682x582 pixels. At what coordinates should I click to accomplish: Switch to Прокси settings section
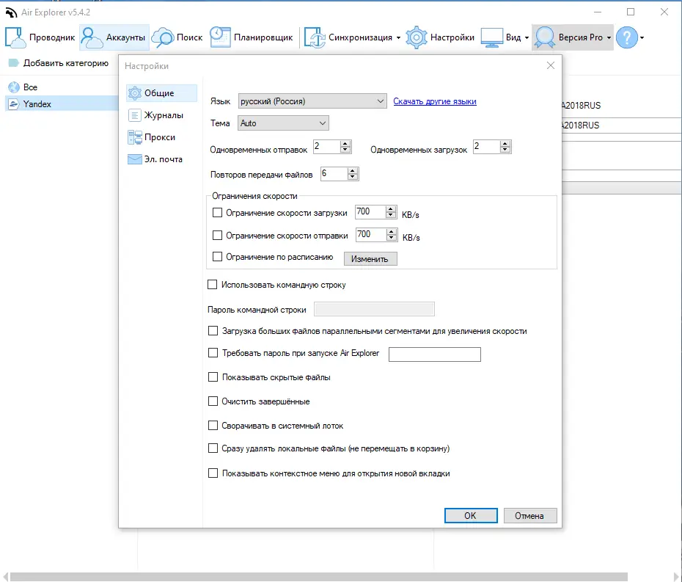tap(162, 137)
